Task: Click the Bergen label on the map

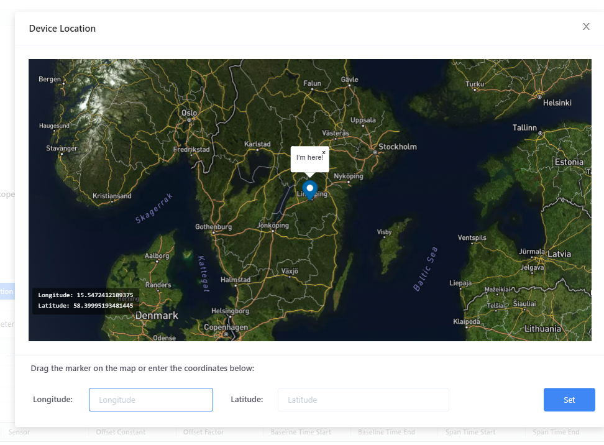Action: (50, 79)
